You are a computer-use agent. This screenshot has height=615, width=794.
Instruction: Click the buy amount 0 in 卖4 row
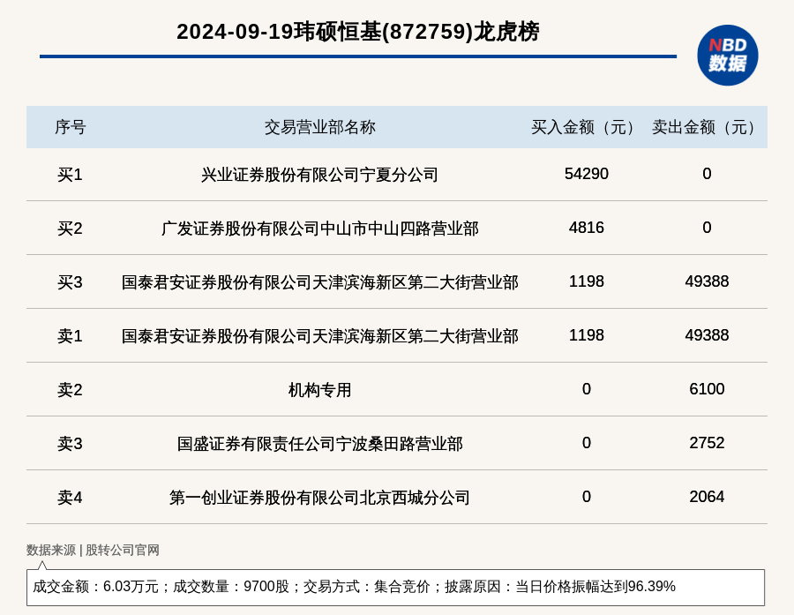point(587,496)
